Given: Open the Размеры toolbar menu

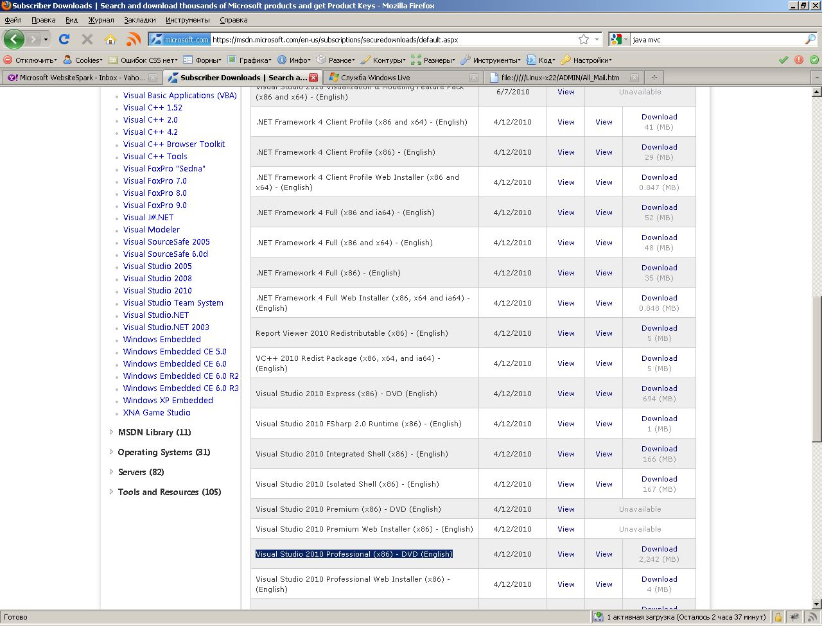Looking at the screenshot, I should 433,60.
